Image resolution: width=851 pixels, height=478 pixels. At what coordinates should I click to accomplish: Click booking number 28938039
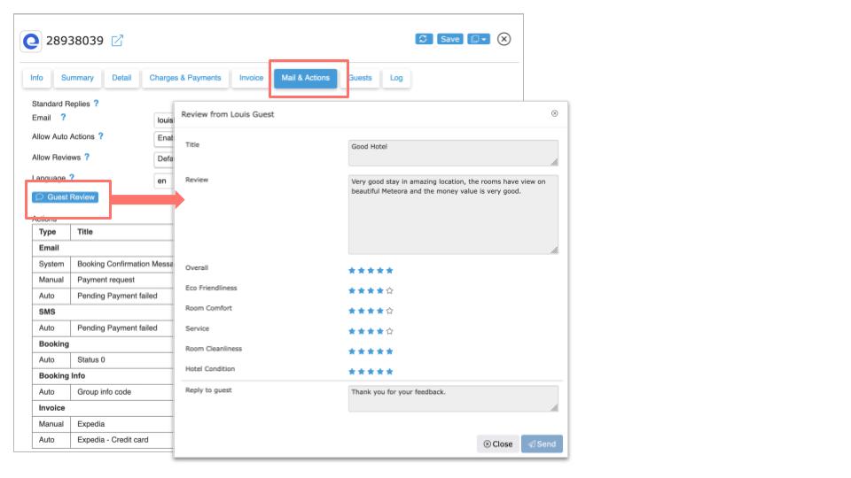(x=74, y=41)
